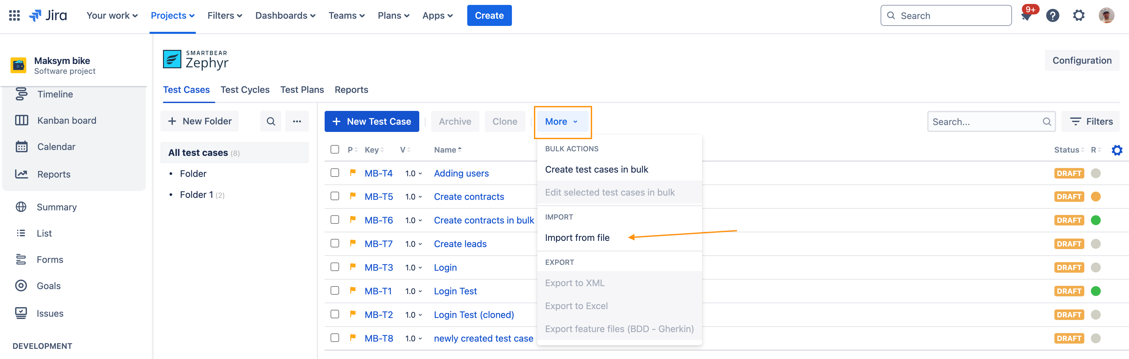
Task: Click the green status circle for MB-T6
Action: (x=1095, y=220)
